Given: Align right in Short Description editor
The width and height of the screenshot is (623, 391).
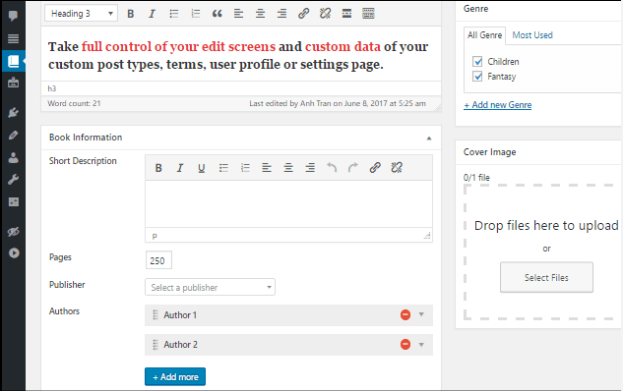Looking at the screenshot, I should point(310,168).
